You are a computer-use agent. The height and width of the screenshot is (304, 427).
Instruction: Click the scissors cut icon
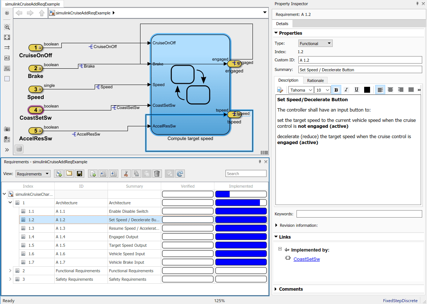(x=126, y=174)
